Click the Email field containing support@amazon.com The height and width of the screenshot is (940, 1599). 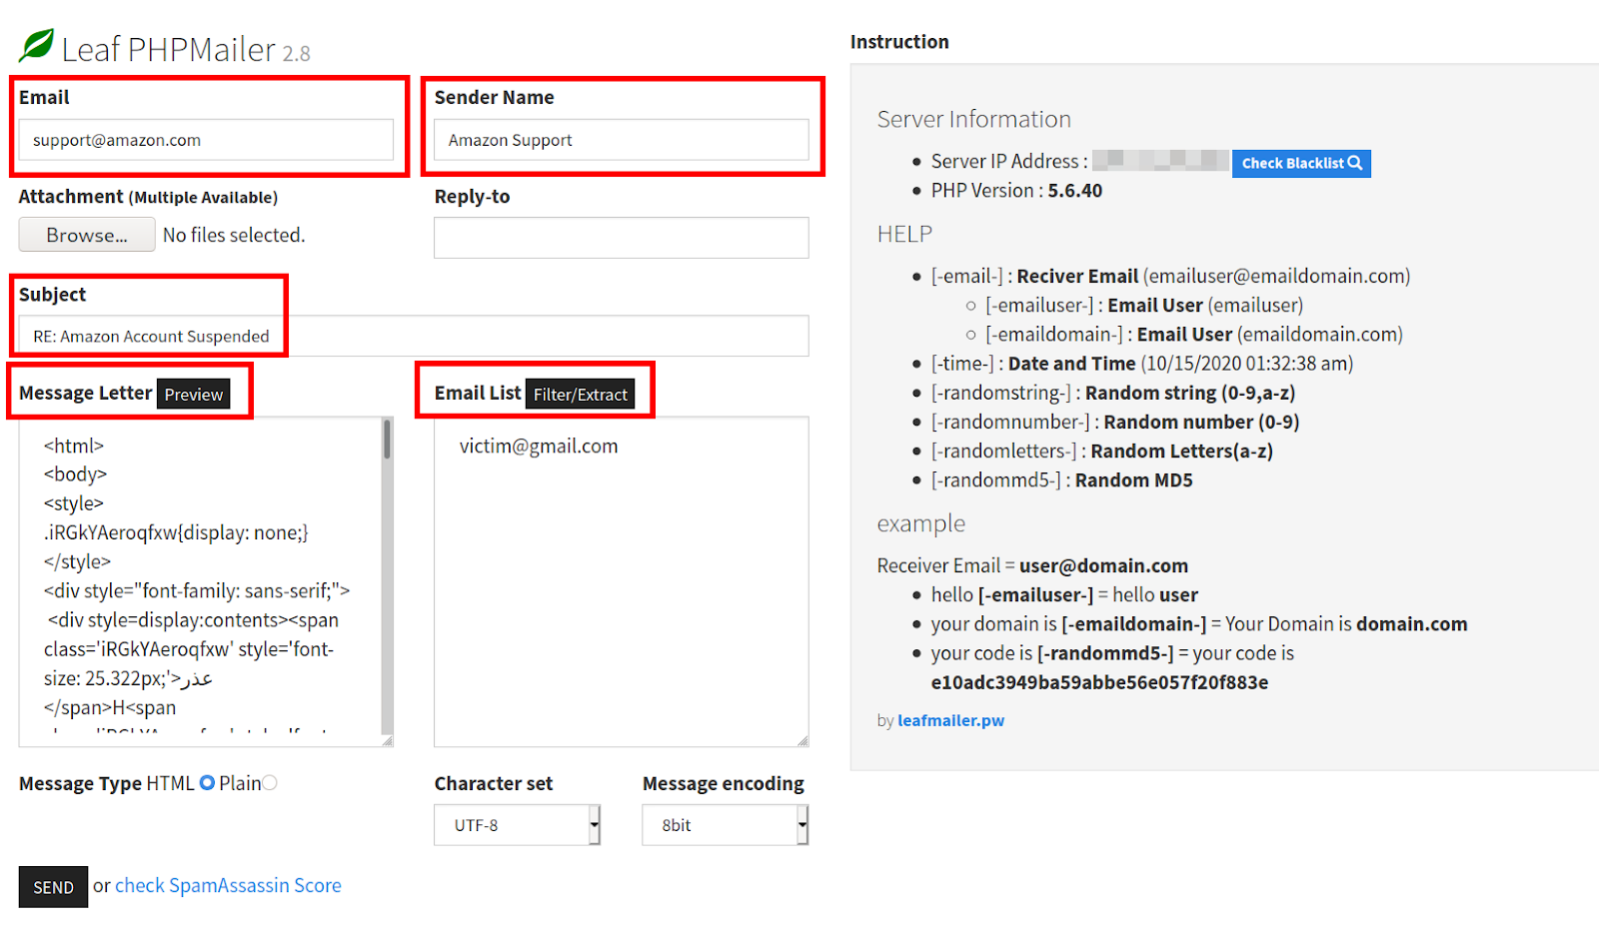pyautogui.click(x=206, y=140)
